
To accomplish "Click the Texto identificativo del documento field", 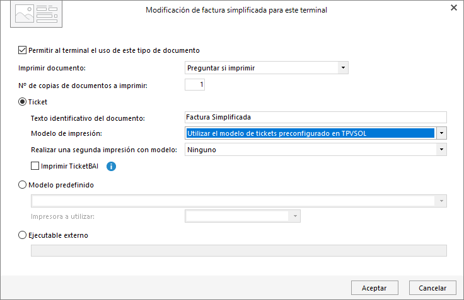I will click(316, 117).
